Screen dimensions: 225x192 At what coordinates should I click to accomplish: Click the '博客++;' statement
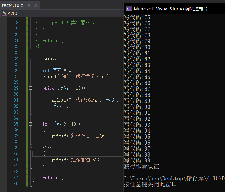pyautogui.click(x=60, y=106)
